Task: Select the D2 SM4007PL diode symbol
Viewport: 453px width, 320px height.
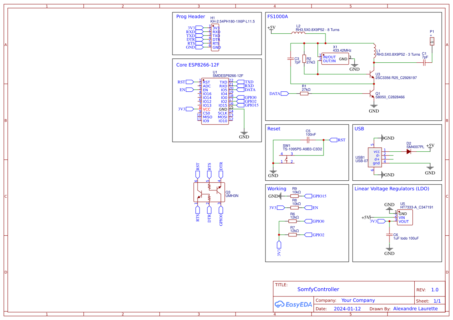Action: tap(408, 152)
